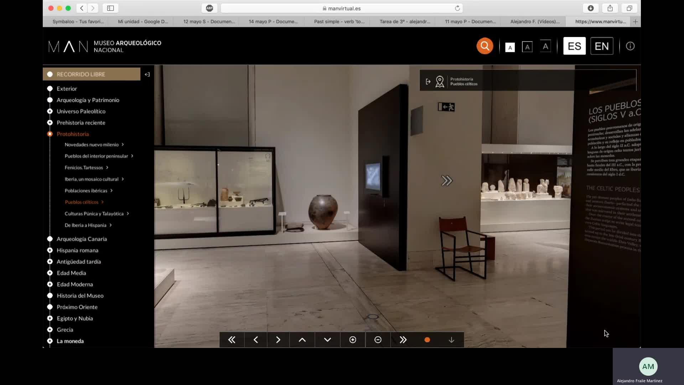The width and height of the screenshot is (684, 385).
Task: Click the pan up arrow in viewer toolbar
Action: (x=302, y=340)
